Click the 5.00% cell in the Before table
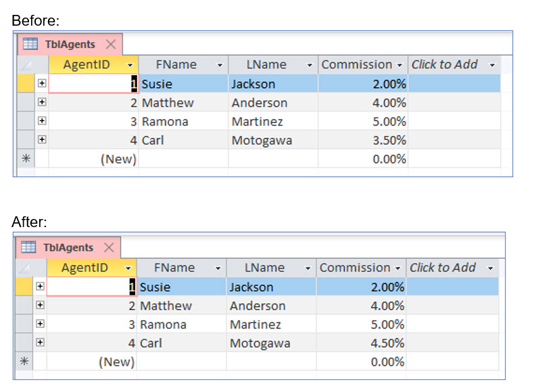534x392 pixels. coord(363,121)
